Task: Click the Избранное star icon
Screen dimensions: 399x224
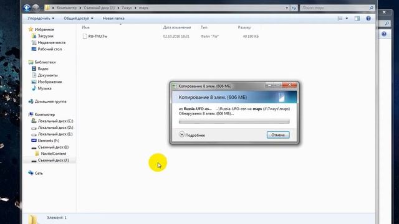Action: click(31, 29)
